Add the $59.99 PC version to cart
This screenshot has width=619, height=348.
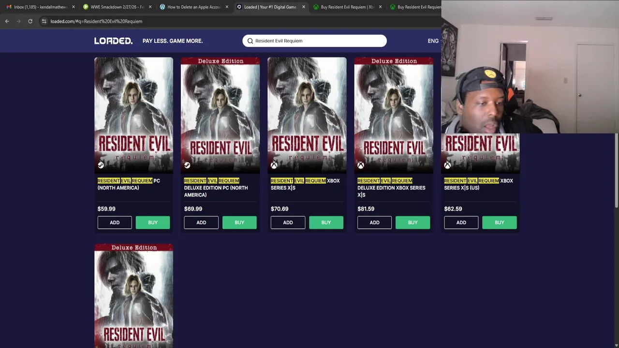point(115,222)
